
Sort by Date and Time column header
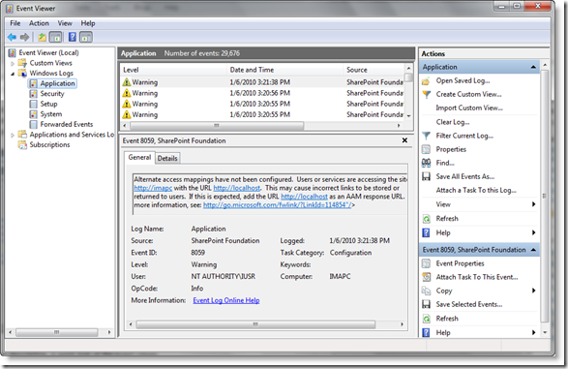click(284, 70)
